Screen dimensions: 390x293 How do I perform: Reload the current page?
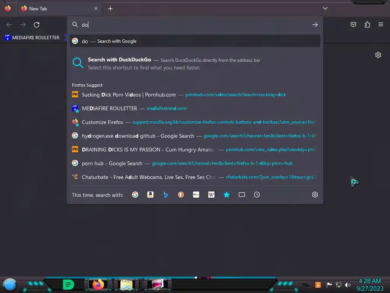click(37, 25)
